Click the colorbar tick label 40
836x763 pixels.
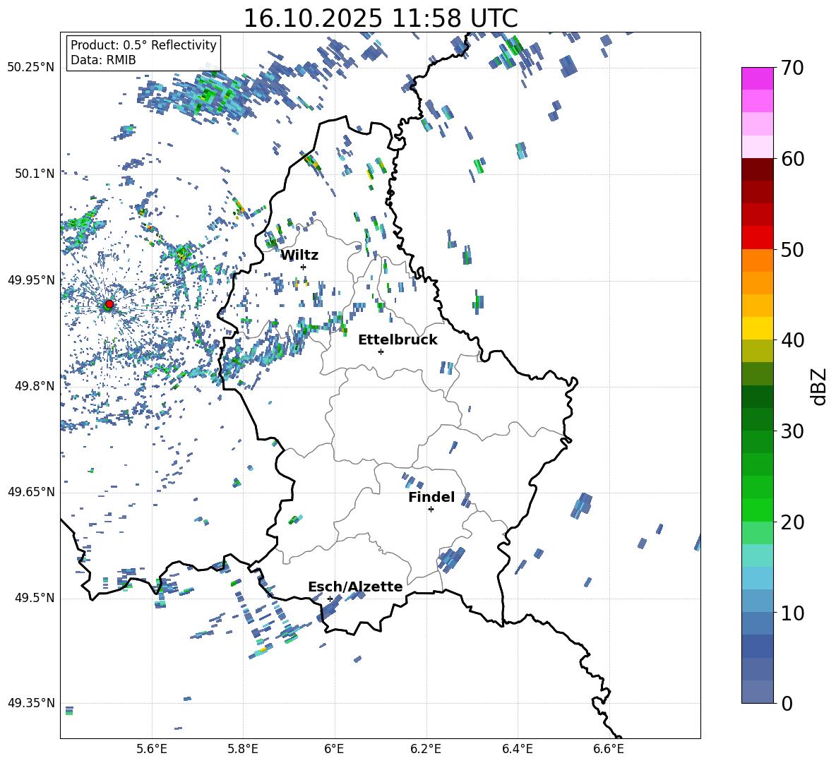(x=792, y=340)
